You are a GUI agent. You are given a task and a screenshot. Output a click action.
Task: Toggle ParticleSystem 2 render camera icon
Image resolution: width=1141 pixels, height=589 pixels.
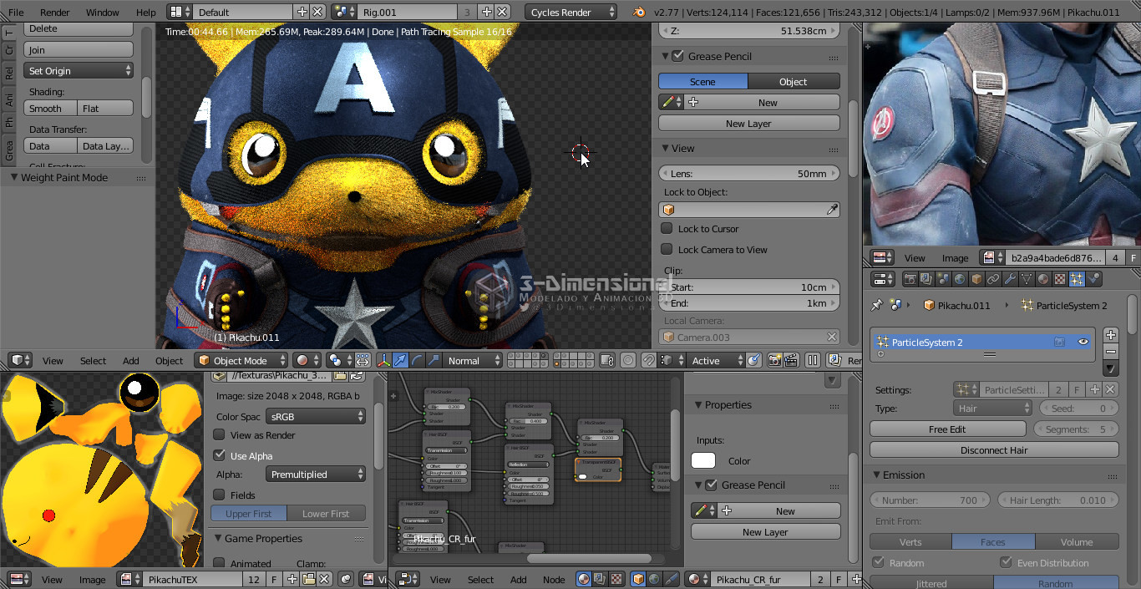[1059, 342]
